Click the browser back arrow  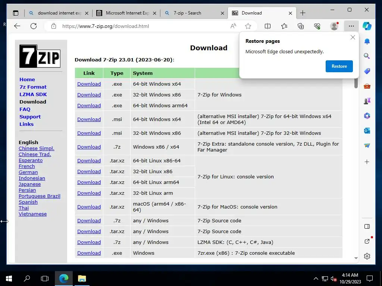point(17,26)
